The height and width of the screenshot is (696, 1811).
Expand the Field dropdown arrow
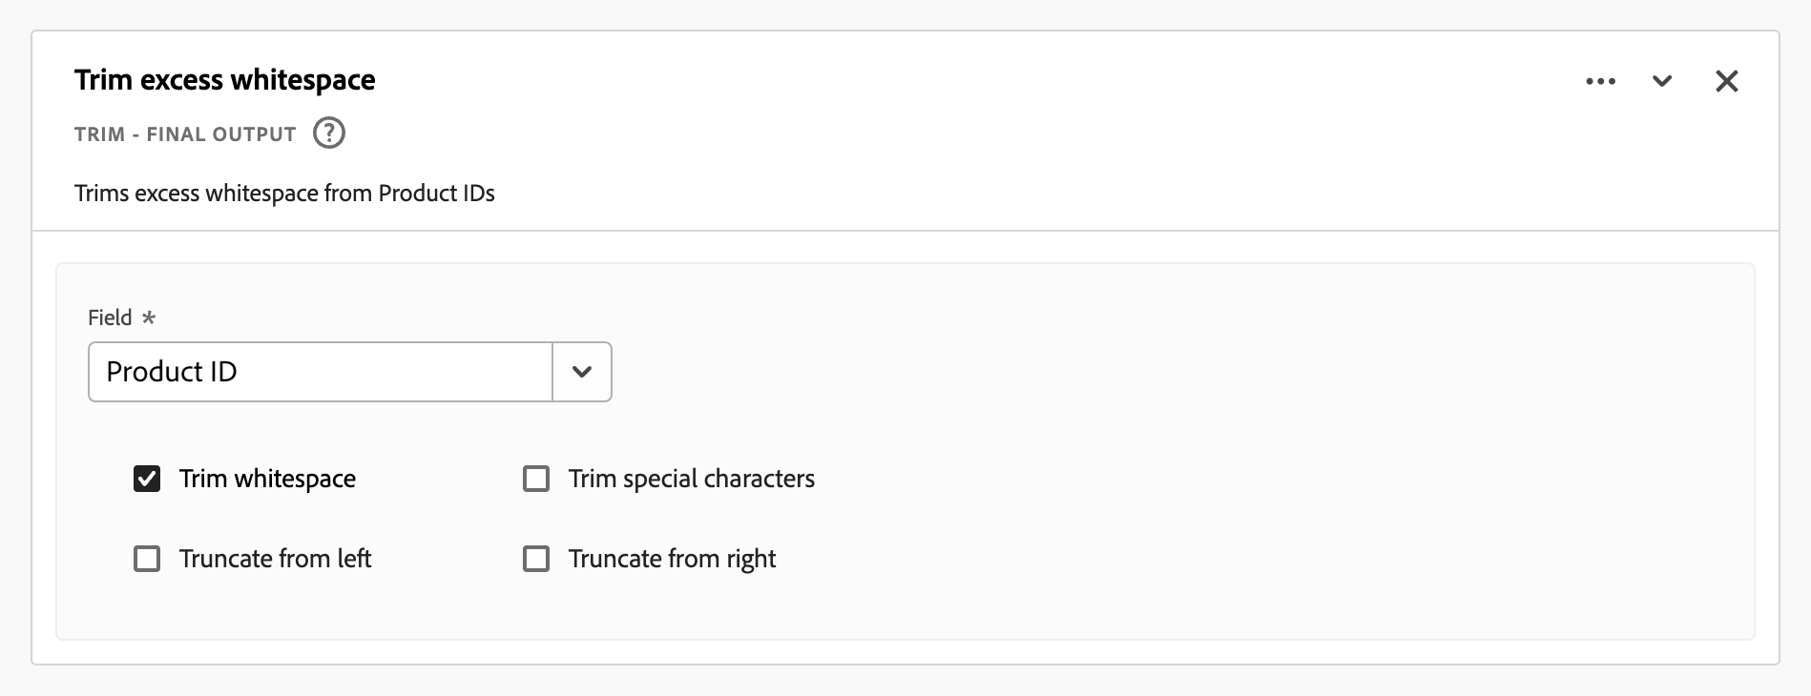coord(582,372)
